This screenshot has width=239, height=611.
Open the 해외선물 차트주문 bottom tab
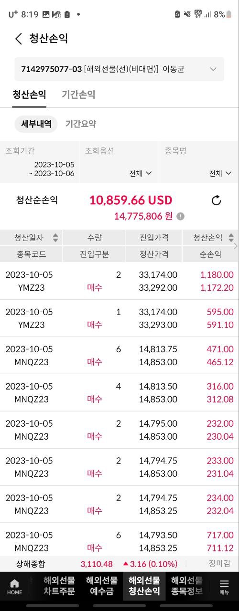pos(59,586)
